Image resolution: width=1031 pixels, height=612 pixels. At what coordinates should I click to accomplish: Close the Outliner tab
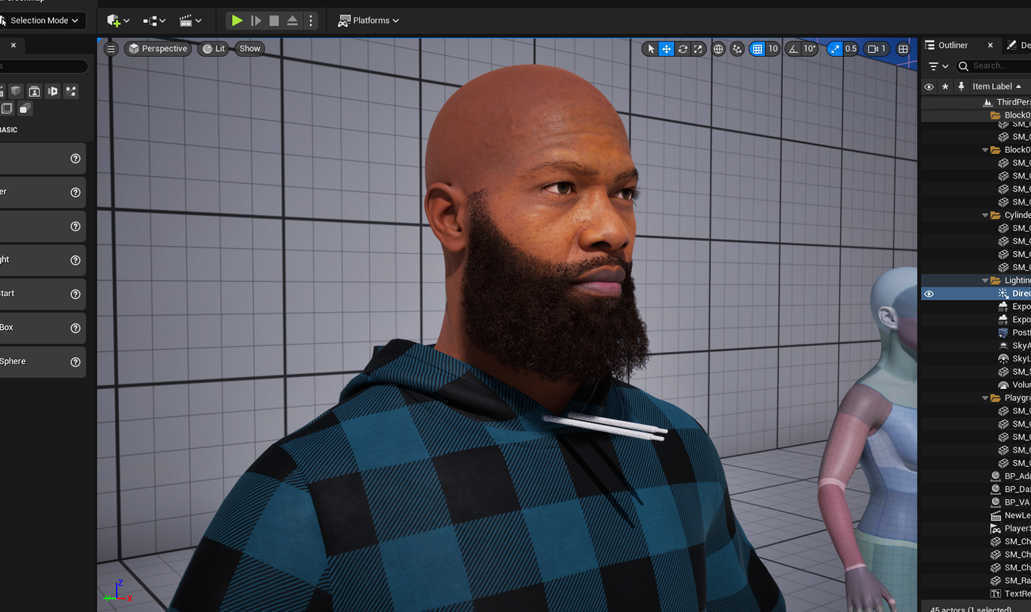990,45
